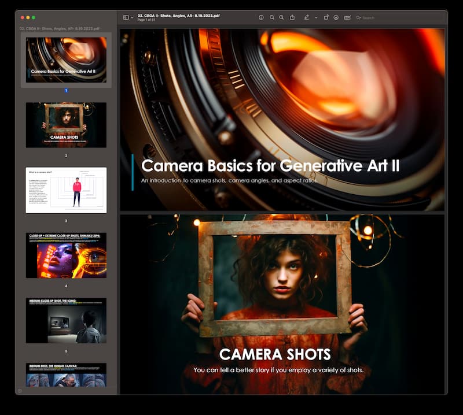
Task: Click the Zoom In magnifier icon
Action: (x=282, y=17)
